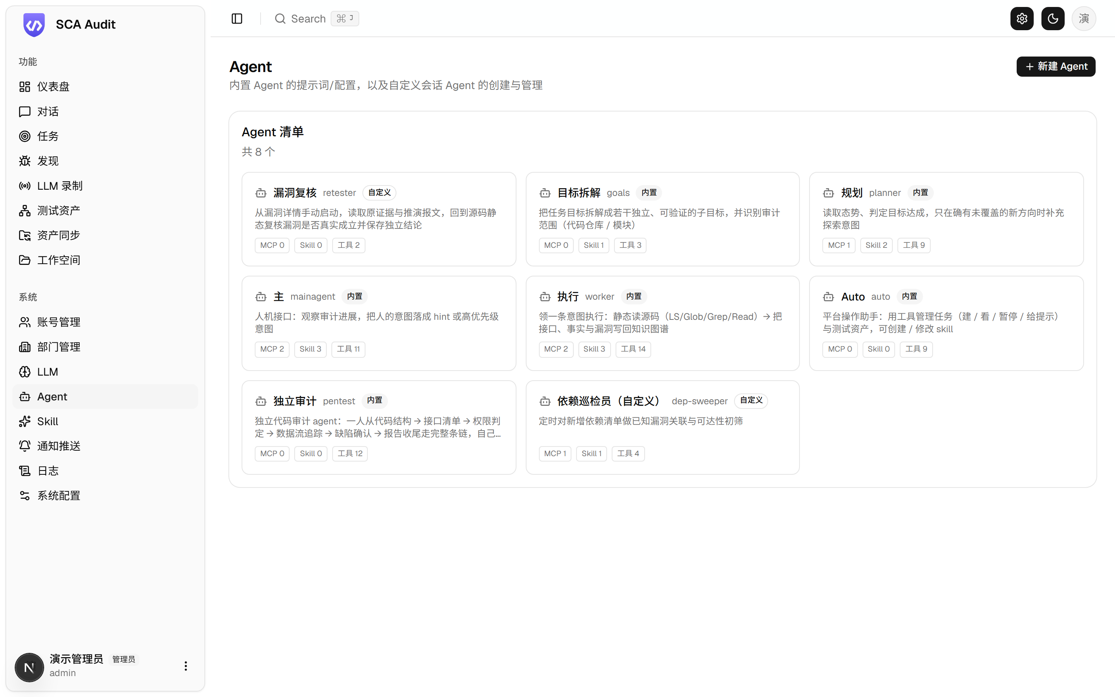1115x697 pixels.
Task: Go to 测试资产 menu item
Action: tap(105, 211)
